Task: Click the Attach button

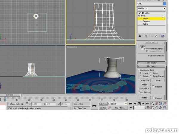Action: tap(144, 85)
